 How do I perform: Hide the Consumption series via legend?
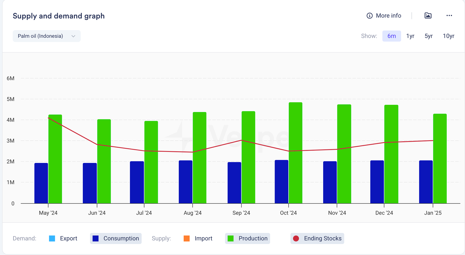pos(116,238)
